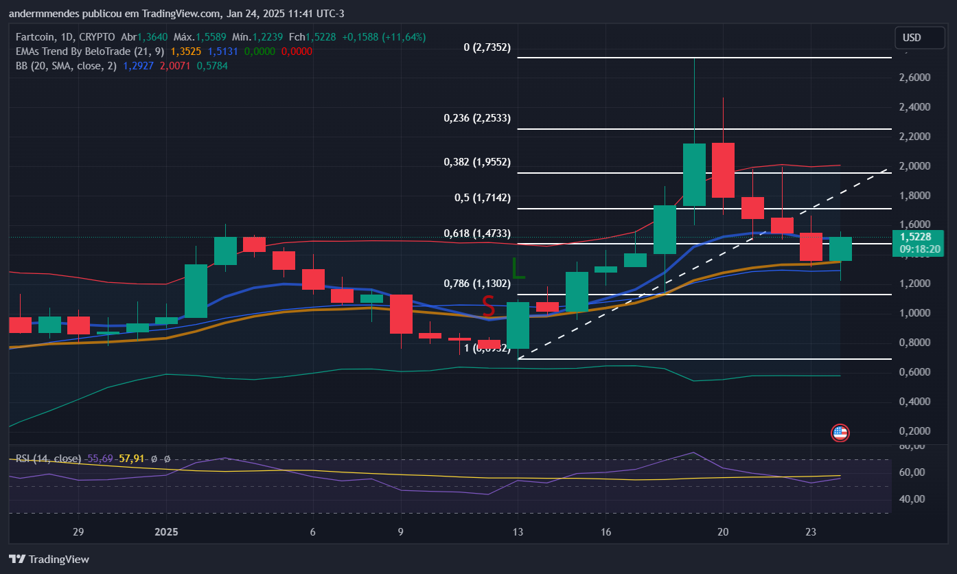Viewport: 957px width, 574px height.
Task: Click the US flag event marker icon
Action: (840, 433)
